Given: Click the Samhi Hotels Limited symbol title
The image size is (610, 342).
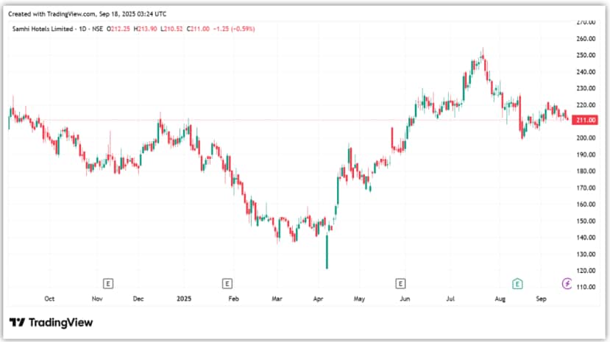Looking at the screenshot, I should pyautogui.click(x=41, y=29).
